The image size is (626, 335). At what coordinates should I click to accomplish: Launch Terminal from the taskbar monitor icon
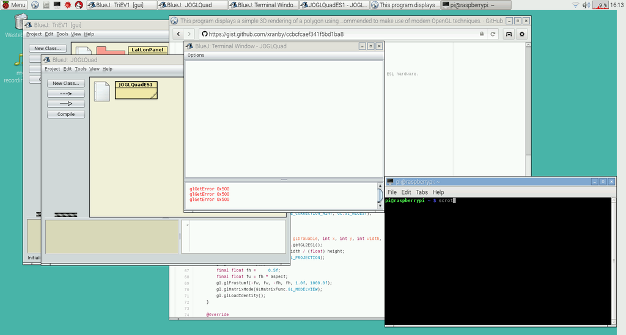pyautogui.click(x=57, y=5)
